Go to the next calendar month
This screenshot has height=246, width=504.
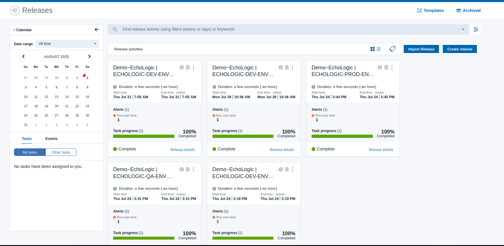point(89,57)
